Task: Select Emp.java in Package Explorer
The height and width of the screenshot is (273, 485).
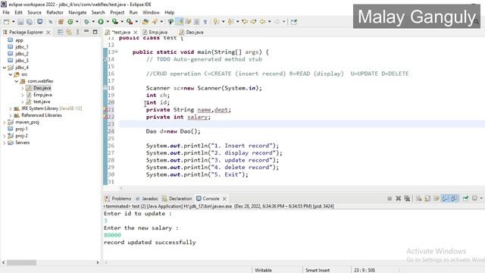Action: click(x=42, y=95)
